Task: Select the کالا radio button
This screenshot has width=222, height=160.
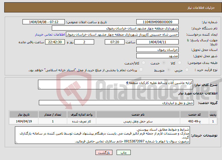Action: point(179,63)
